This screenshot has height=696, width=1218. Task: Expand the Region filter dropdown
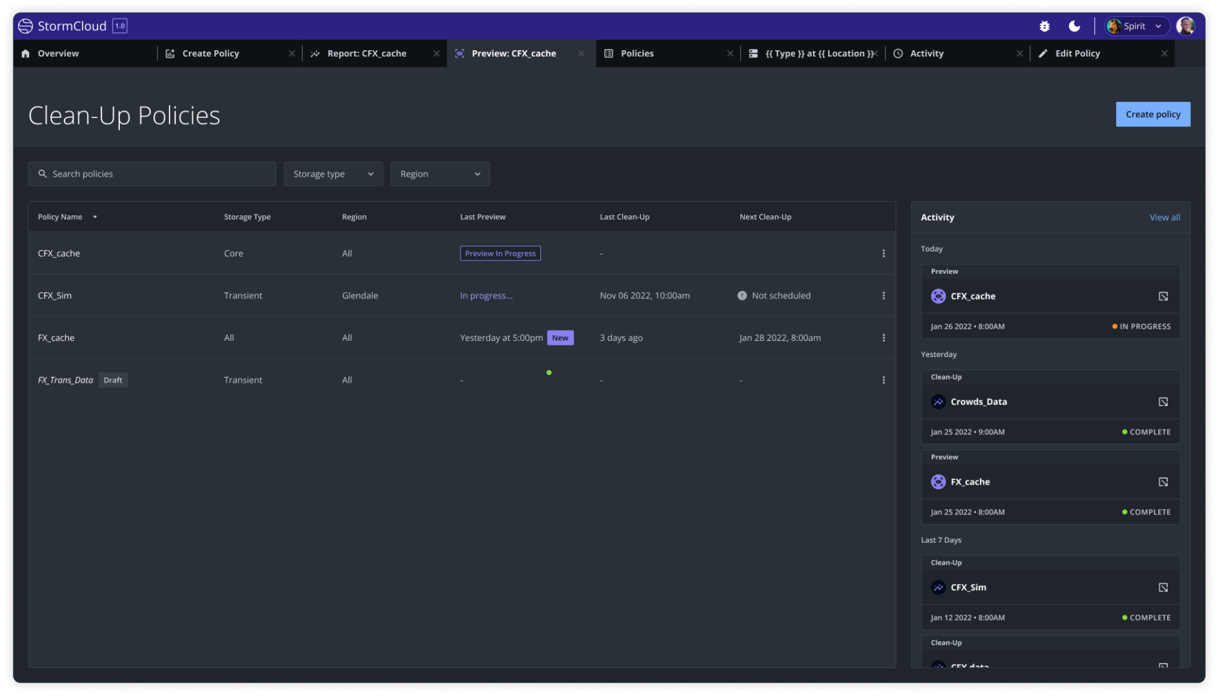point(440,174)
